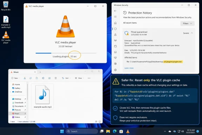The width and height of the screenshot is (202, 135).
Task: Show hidden icons chevron in system tray
Action: tap(165, 131)
